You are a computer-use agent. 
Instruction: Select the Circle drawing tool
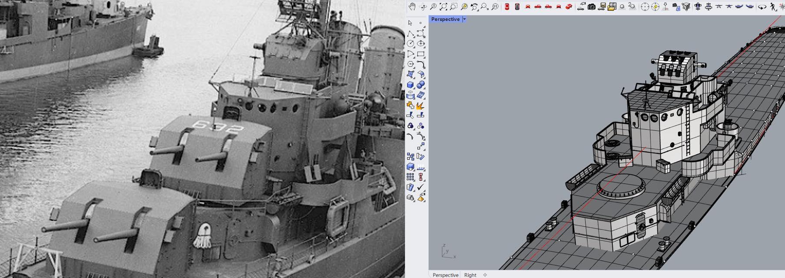(410, 44)
